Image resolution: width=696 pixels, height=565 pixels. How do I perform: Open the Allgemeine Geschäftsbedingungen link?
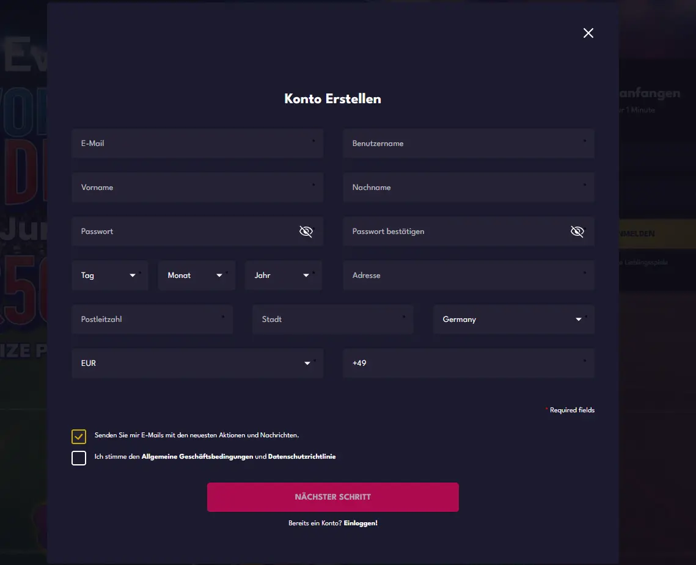[197, 457]
